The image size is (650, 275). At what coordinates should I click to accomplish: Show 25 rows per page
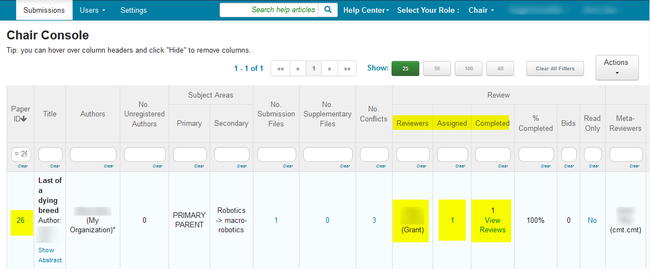(x=405, y=69)
